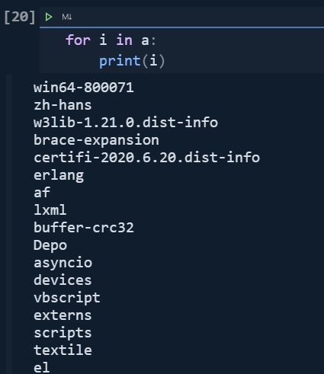The width and height of the screenshot is (324, 374).
Task: Select output line erlang
Action: (x=59, y=176)
